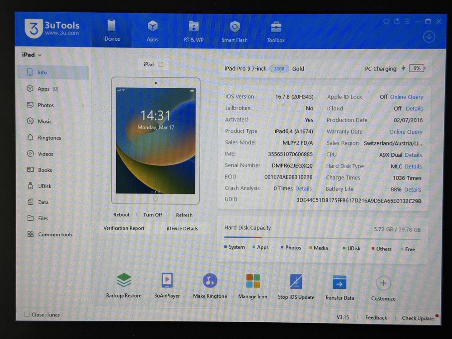Viewport: 452px width, 339px height.
Task: Click Stop iOS Update tool
Action: coord(296,286)
